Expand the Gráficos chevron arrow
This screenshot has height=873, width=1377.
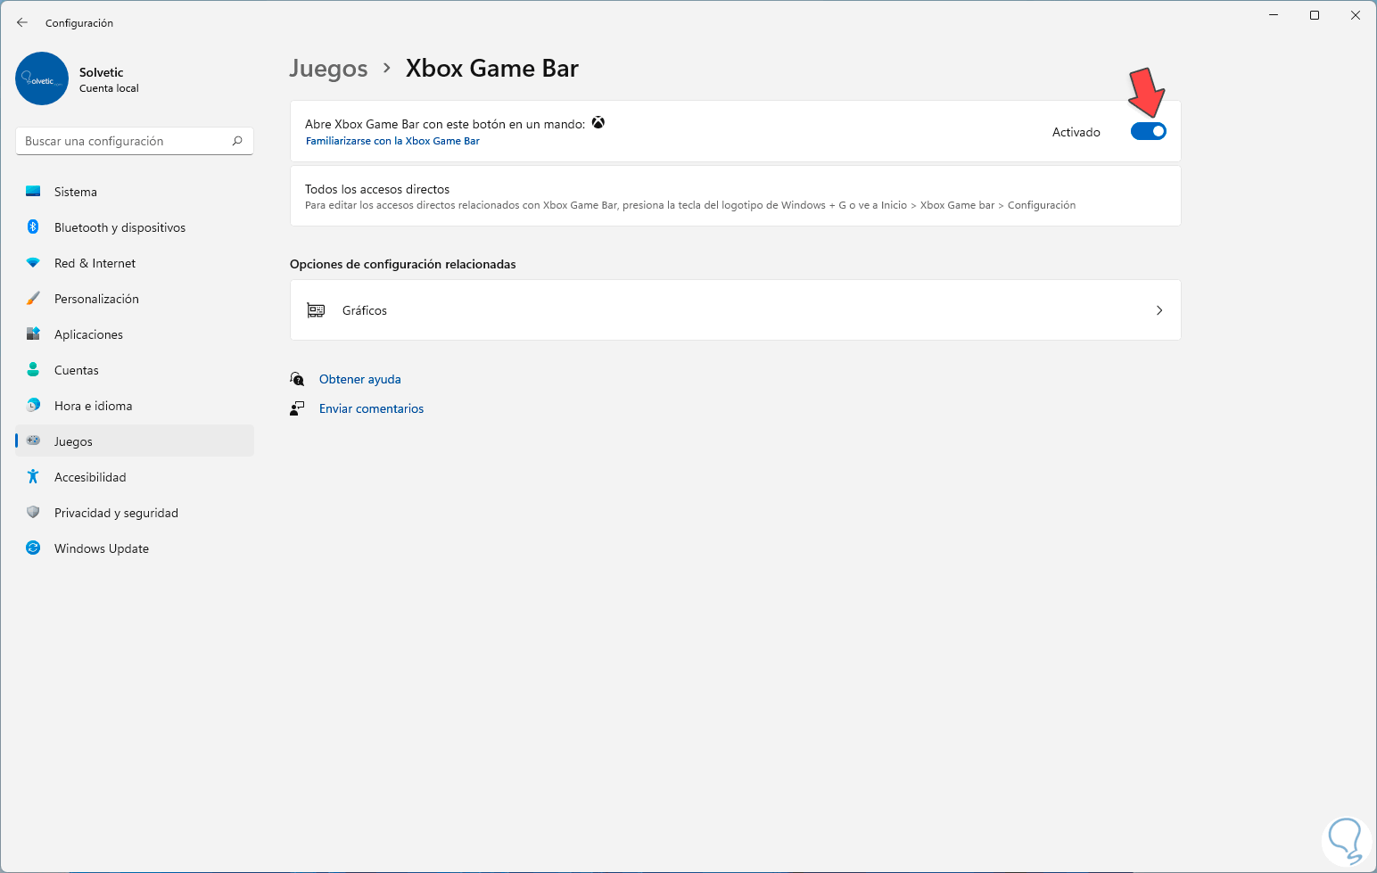point(1159,310)
